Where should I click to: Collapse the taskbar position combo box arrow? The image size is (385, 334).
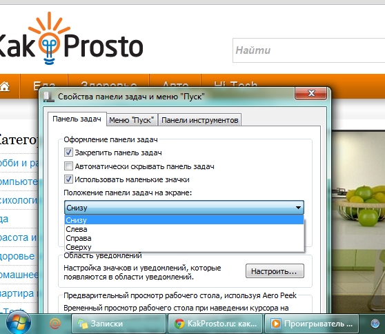tap(298, 208)
